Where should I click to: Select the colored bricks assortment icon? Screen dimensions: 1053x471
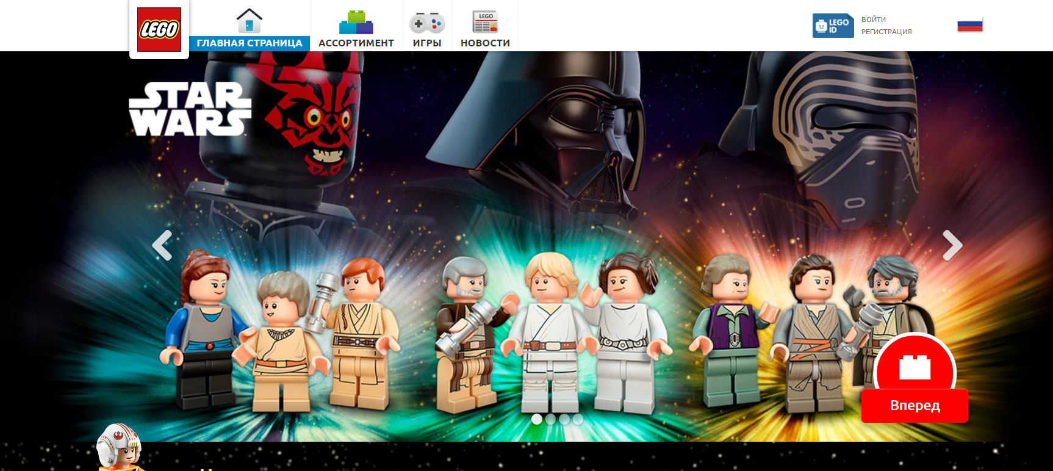[x=356, y=22]
